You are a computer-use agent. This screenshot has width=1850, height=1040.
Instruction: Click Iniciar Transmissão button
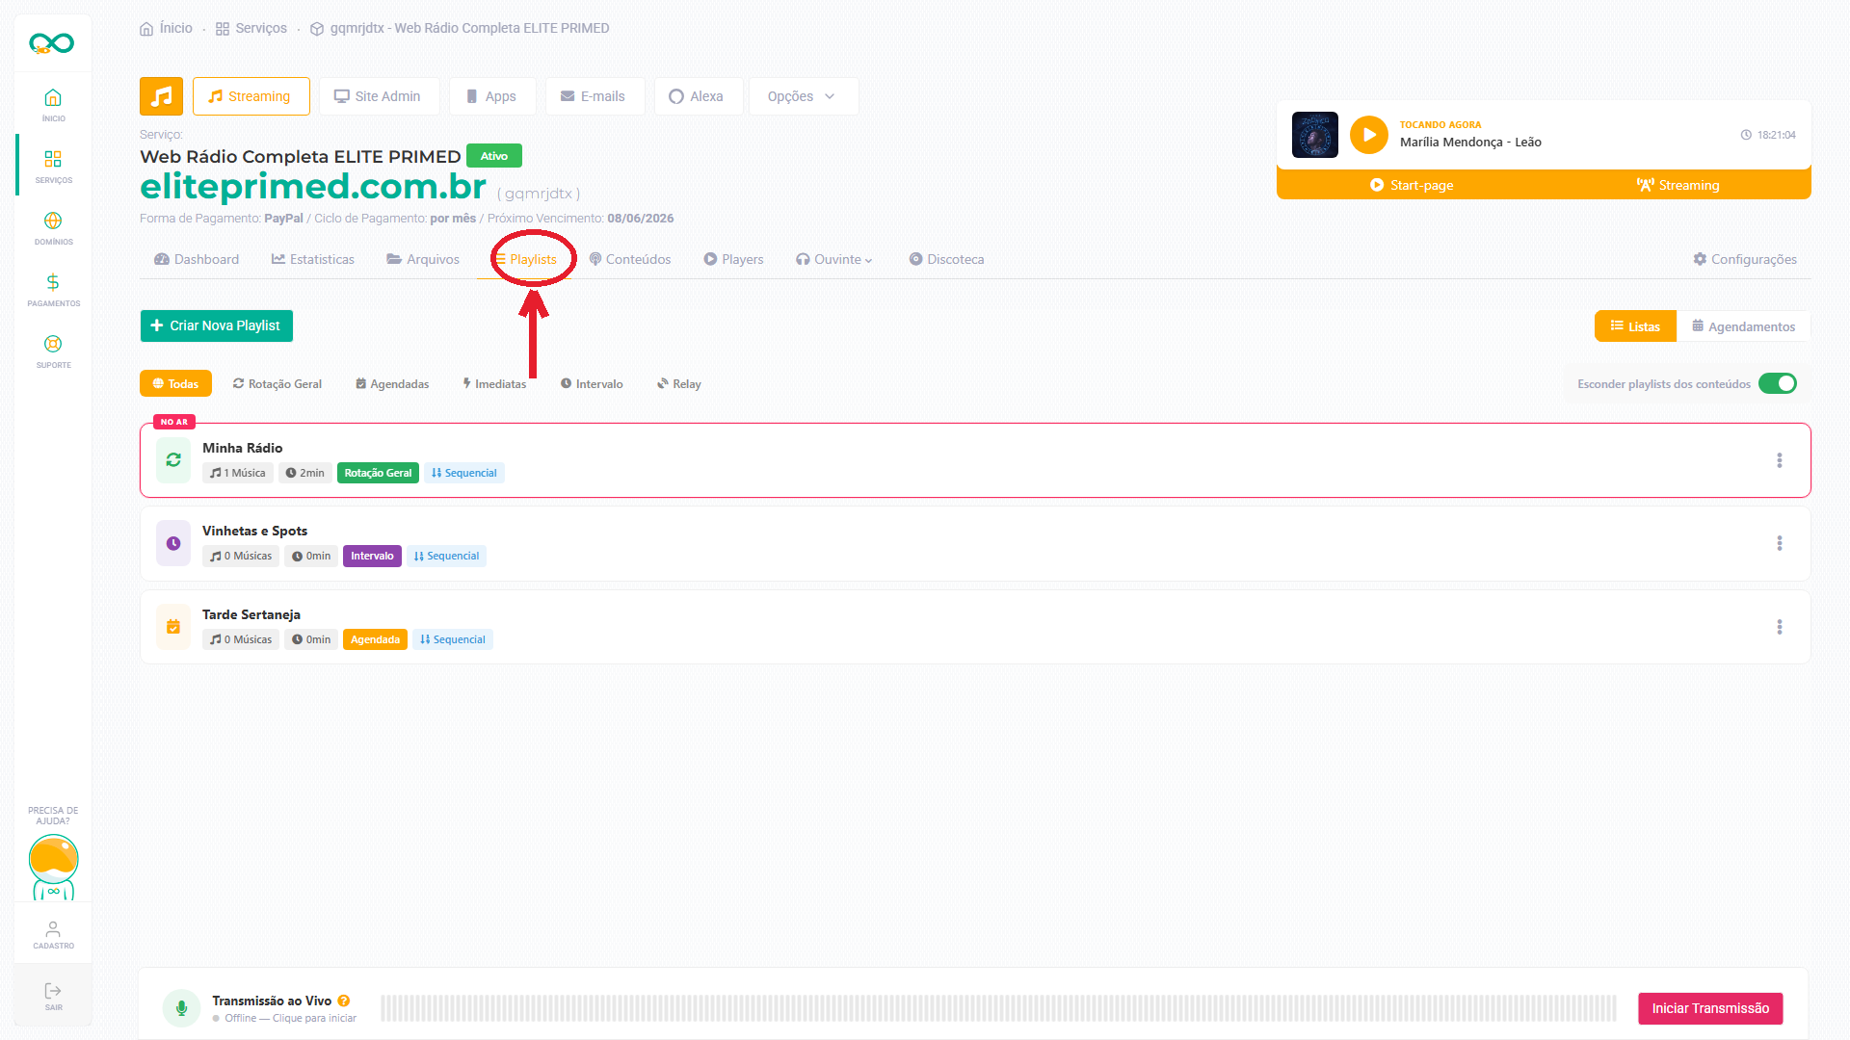(1710, 1008)
